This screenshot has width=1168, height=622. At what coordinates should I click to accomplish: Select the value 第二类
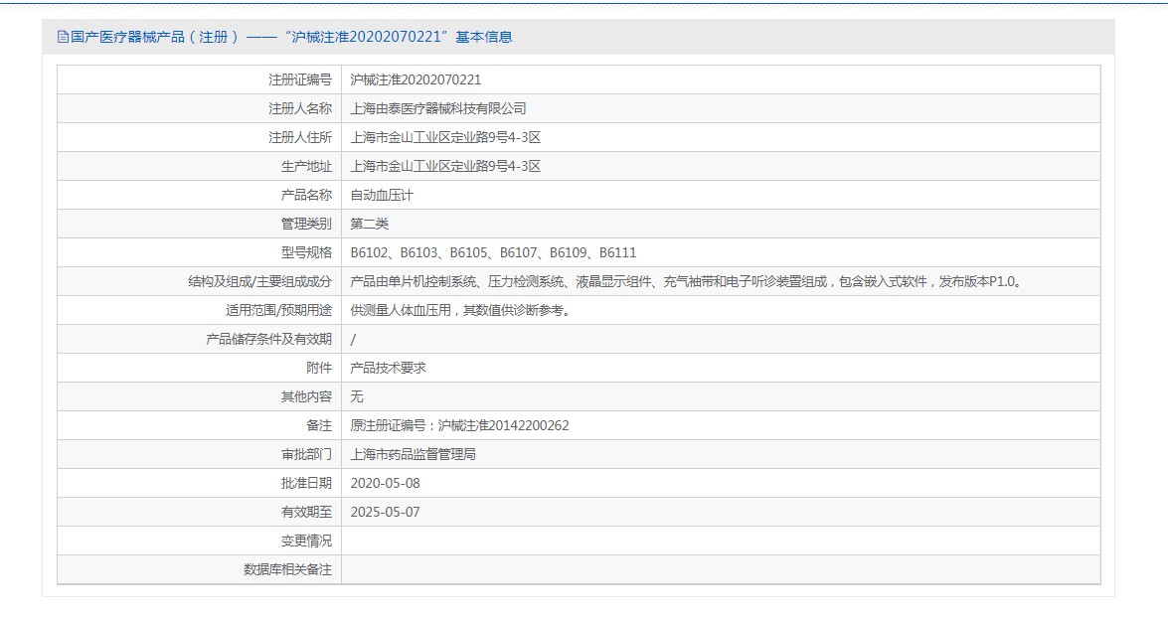pyautogui.click(x=370, y=224)
